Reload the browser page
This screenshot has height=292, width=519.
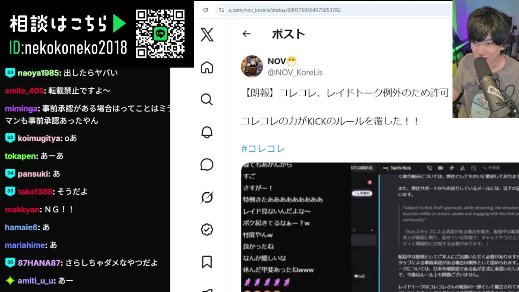[206, 10]
